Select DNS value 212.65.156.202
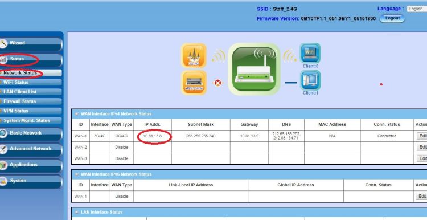 pyautogui.click(x=286, y=133)
